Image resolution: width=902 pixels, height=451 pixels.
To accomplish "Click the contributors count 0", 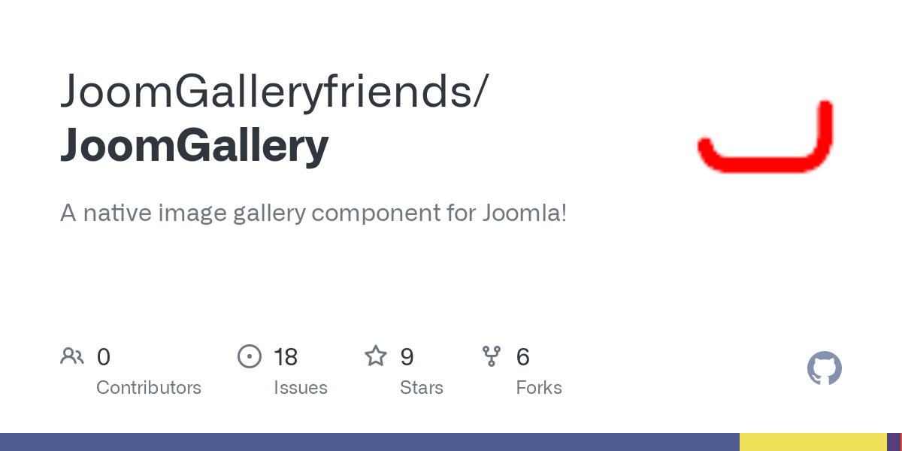I will click(104, 356).
